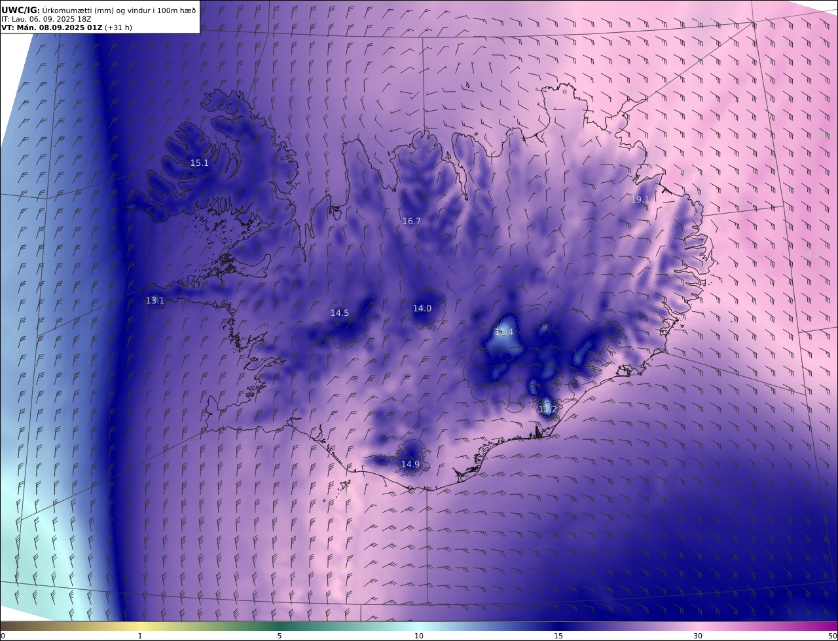Viewport: 838px width, 641px height.
Task: Click the 13.1 value label on the map
Action: (155, 300)
